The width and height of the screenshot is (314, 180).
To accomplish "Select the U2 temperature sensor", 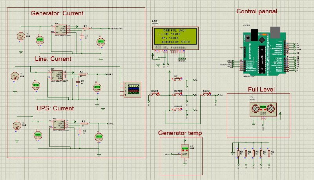I will (184, 151).
